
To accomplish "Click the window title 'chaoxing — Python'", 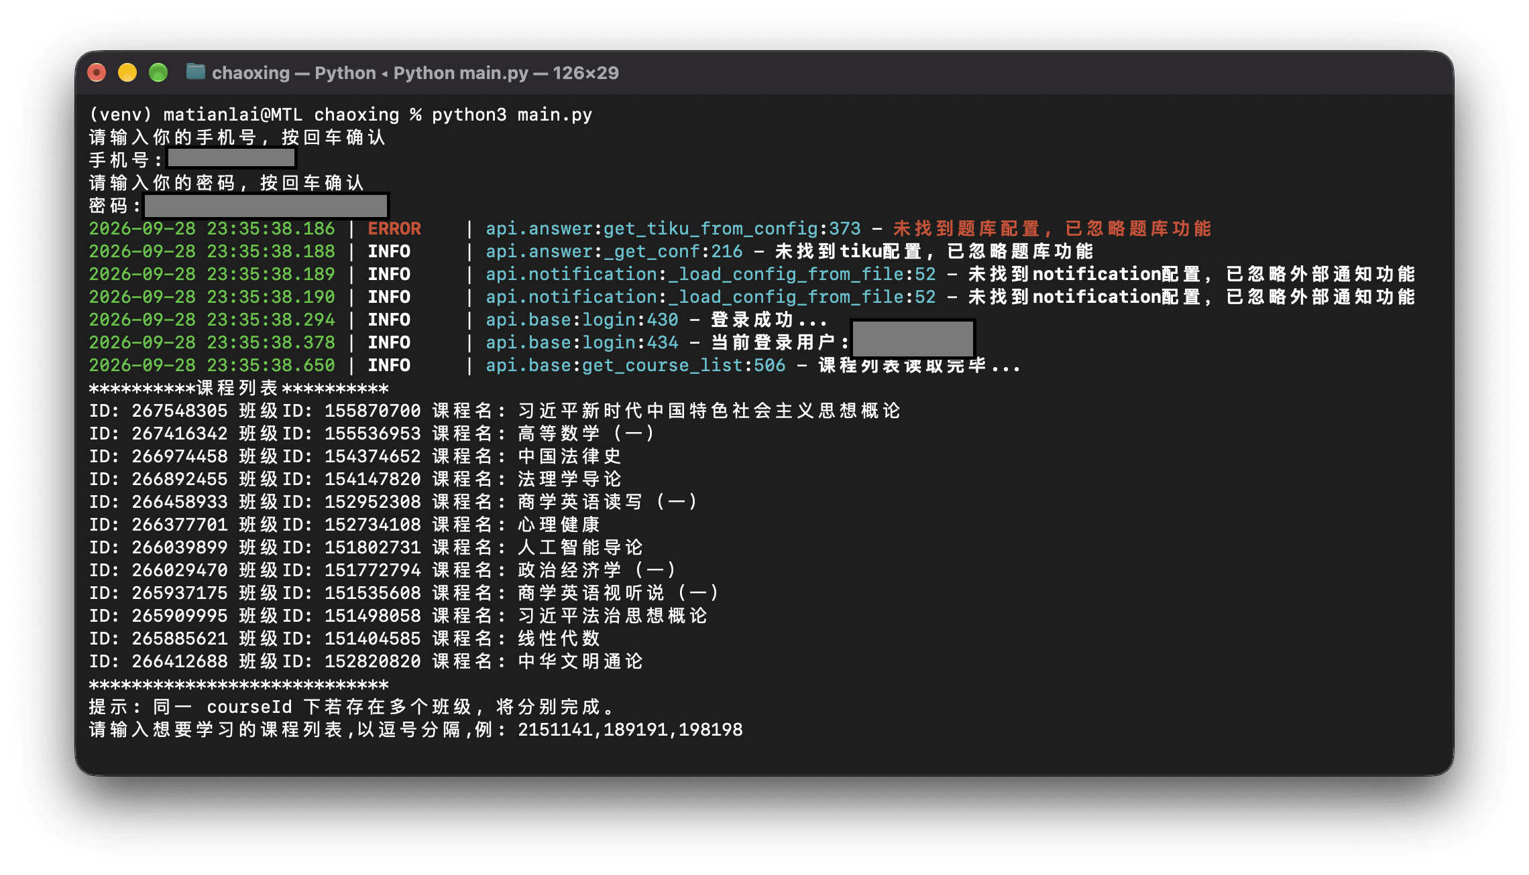I will [294, 73].
